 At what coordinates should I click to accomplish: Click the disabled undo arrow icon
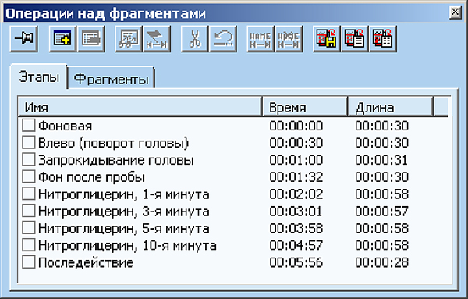[223, 39]
